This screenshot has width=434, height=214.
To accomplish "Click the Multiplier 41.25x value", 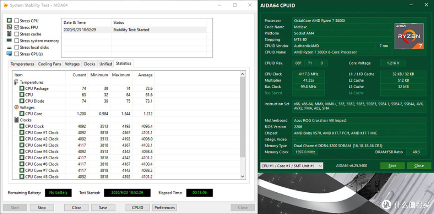I will coord(309,80).
